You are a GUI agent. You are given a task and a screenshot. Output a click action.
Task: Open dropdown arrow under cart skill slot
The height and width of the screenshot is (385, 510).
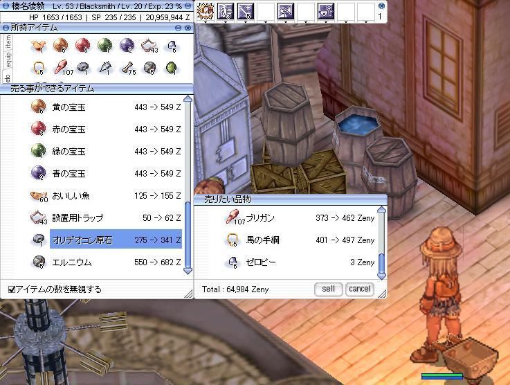pos(325,21)
